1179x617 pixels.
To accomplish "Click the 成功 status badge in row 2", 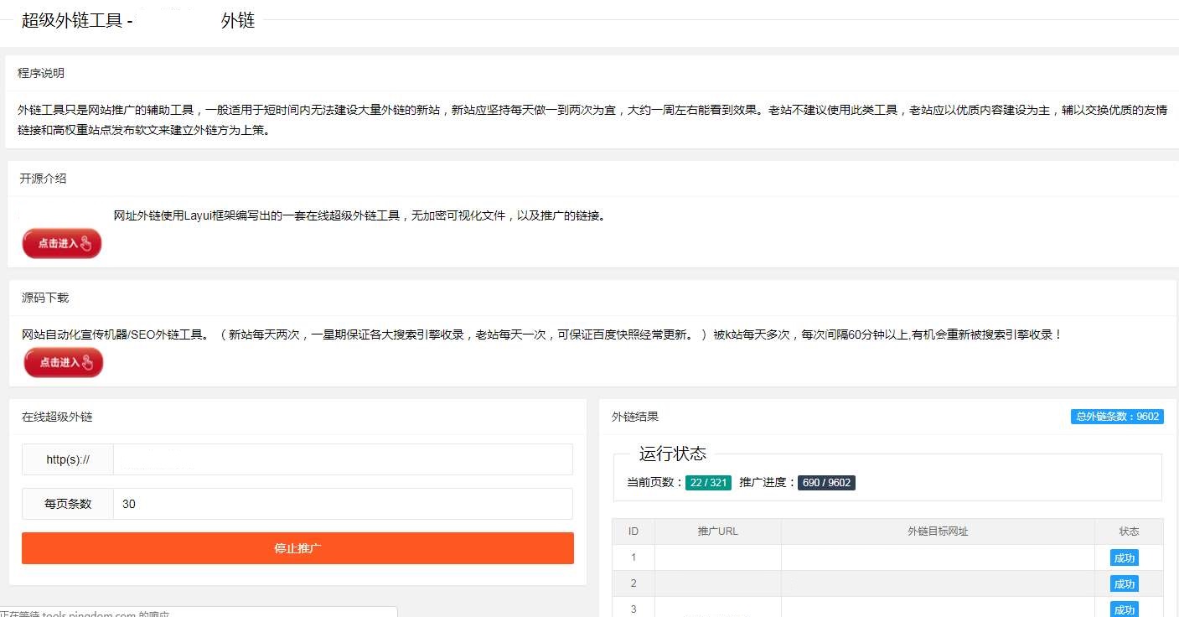I will point(1124,583).
